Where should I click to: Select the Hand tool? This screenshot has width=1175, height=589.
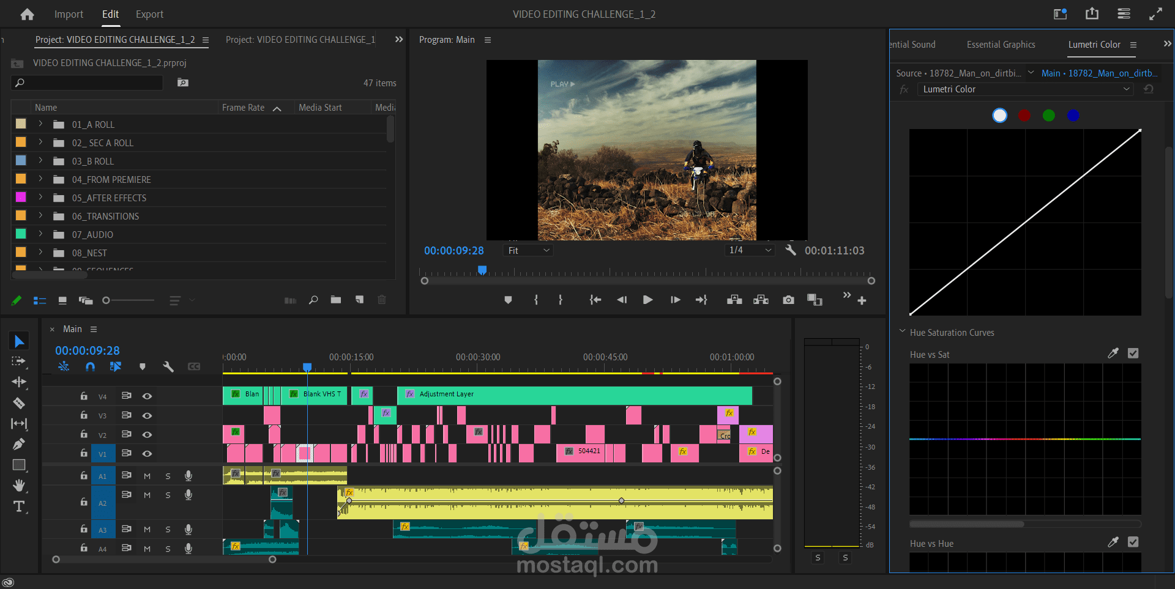point(19,485)
